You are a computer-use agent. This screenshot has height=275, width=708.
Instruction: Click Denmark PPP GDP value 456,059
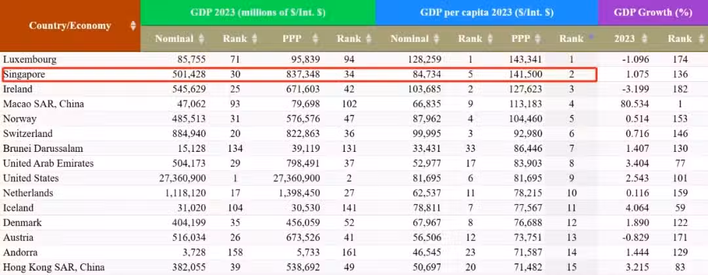point(304,223)
